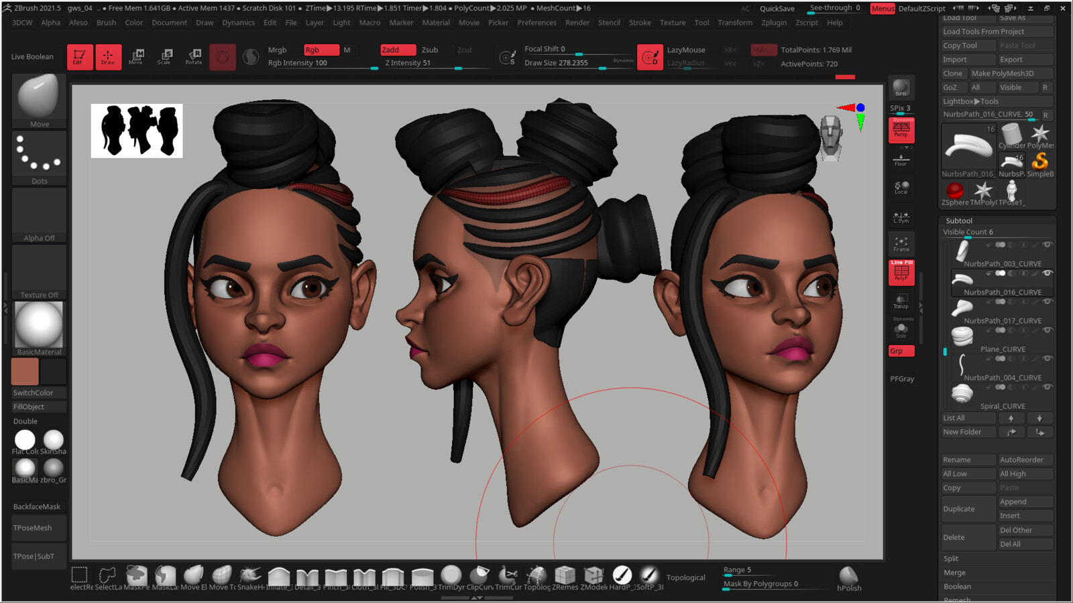Select the ZSphere tool thumbnail
1073x603 pixels.
pyautogui.click(x=954, y=193)
